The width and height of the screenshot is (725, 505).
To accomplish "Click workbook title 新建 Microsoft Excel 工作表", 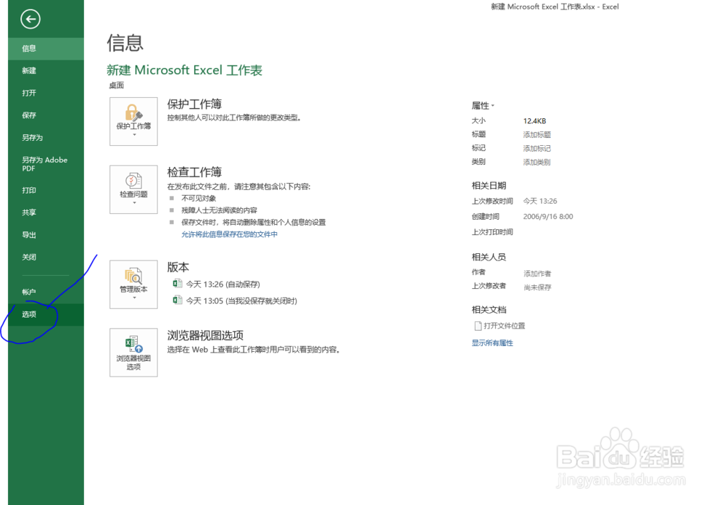I will [184, 70].
